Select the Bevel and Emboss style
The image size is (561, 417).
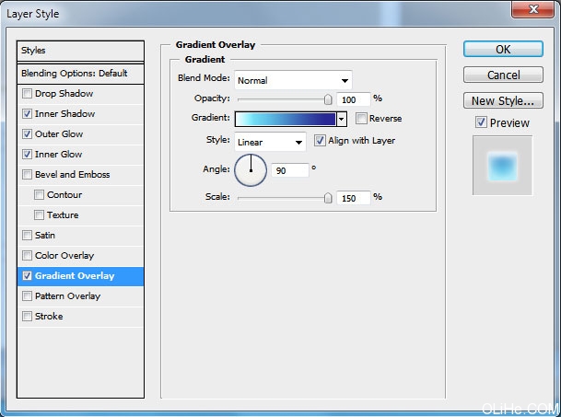tap(72, 175)
